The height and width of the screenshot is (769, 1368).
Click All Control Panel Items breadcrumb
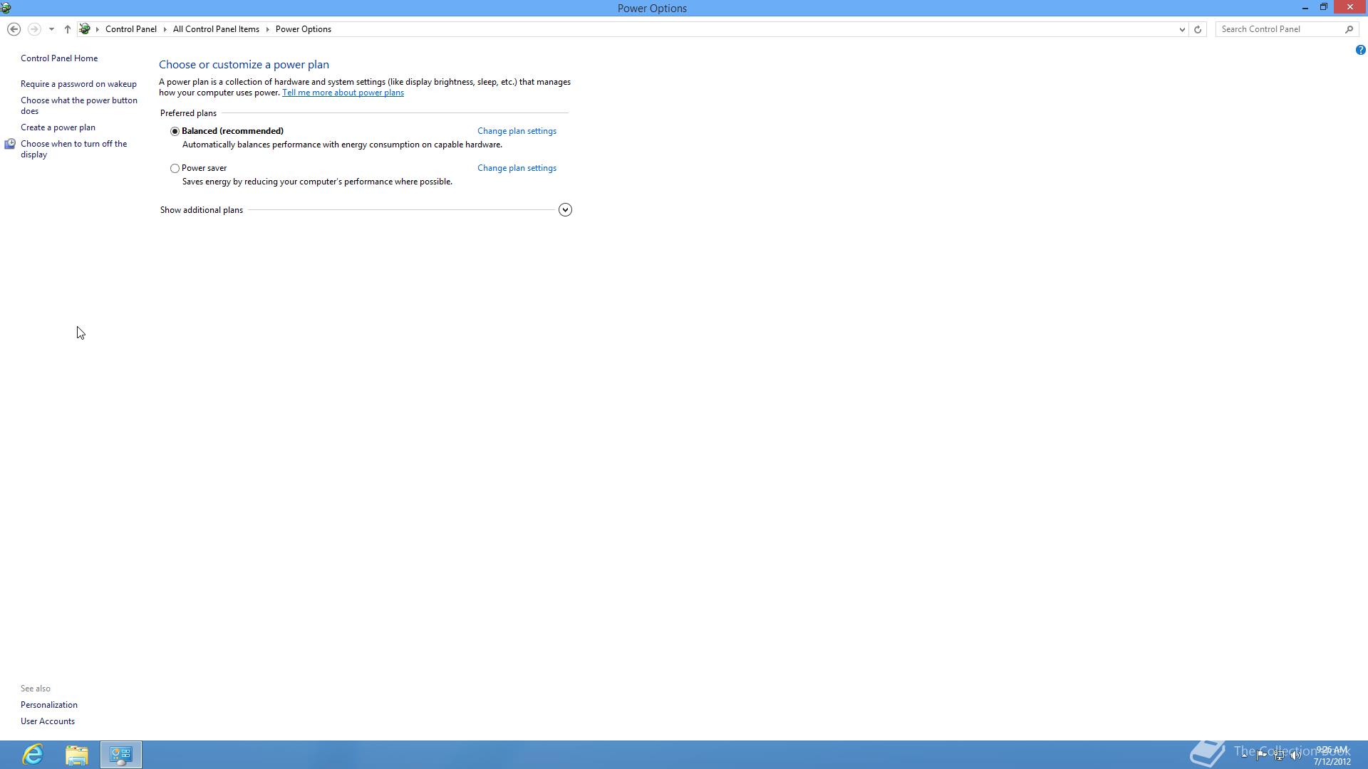coord(216,29)
